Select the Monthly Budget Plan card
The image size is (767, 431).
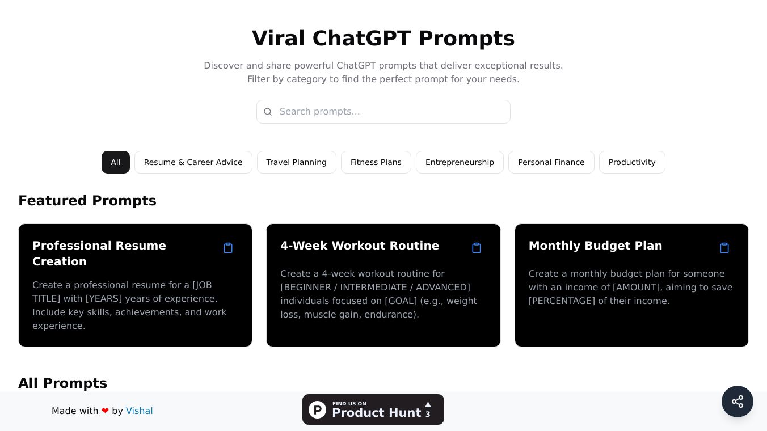pyautogui.click(x=631, y=318)
